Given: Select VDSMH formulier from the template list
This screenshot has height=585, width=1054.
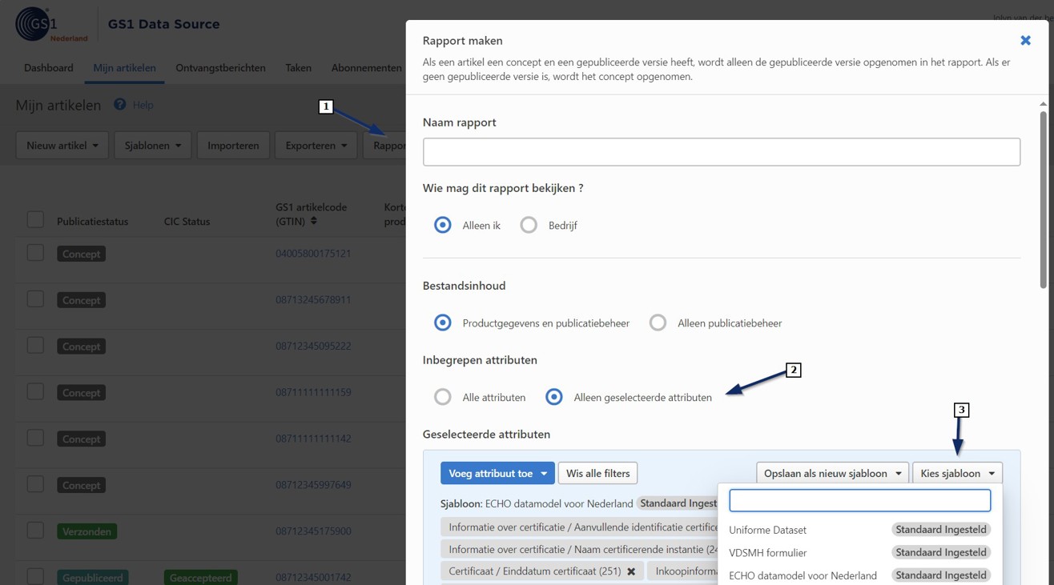Looking at the screenshot, I should coord(767,552).
